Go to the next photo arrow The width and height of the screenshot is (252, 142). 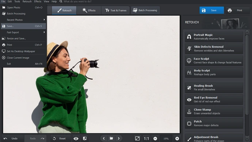(x=119, y=138)
